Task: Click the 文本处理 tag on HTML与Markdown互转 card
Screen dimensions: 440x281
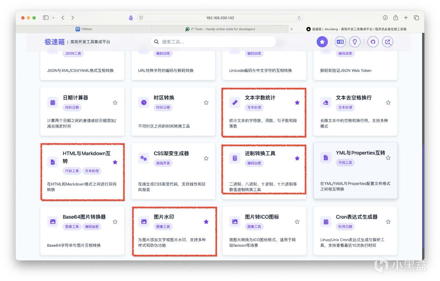Action: pyautogui.click(x=92, y=171)
